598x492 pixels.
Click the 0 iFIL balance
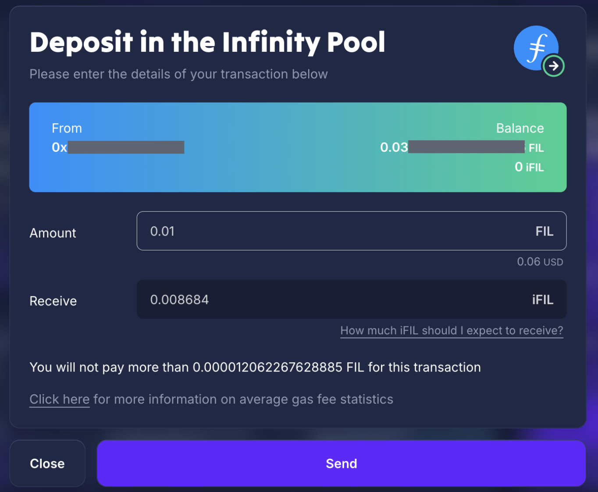pyautogui.click(x=529, y=167)
